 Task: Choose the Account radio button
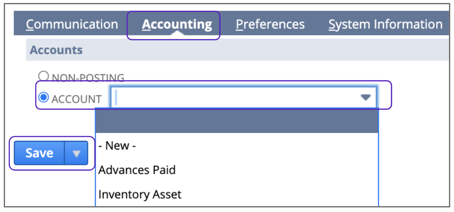(43, 97)
